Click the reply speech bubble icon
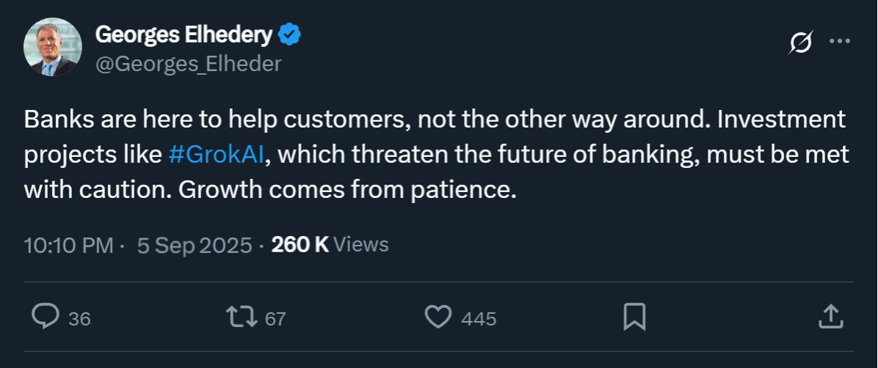Viewport: 878px width, 368px height. pyautogui.click(x=46, y=317)
